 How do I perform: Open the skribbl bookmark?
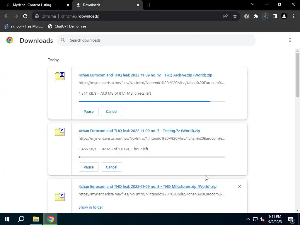[x=24, y=26]
